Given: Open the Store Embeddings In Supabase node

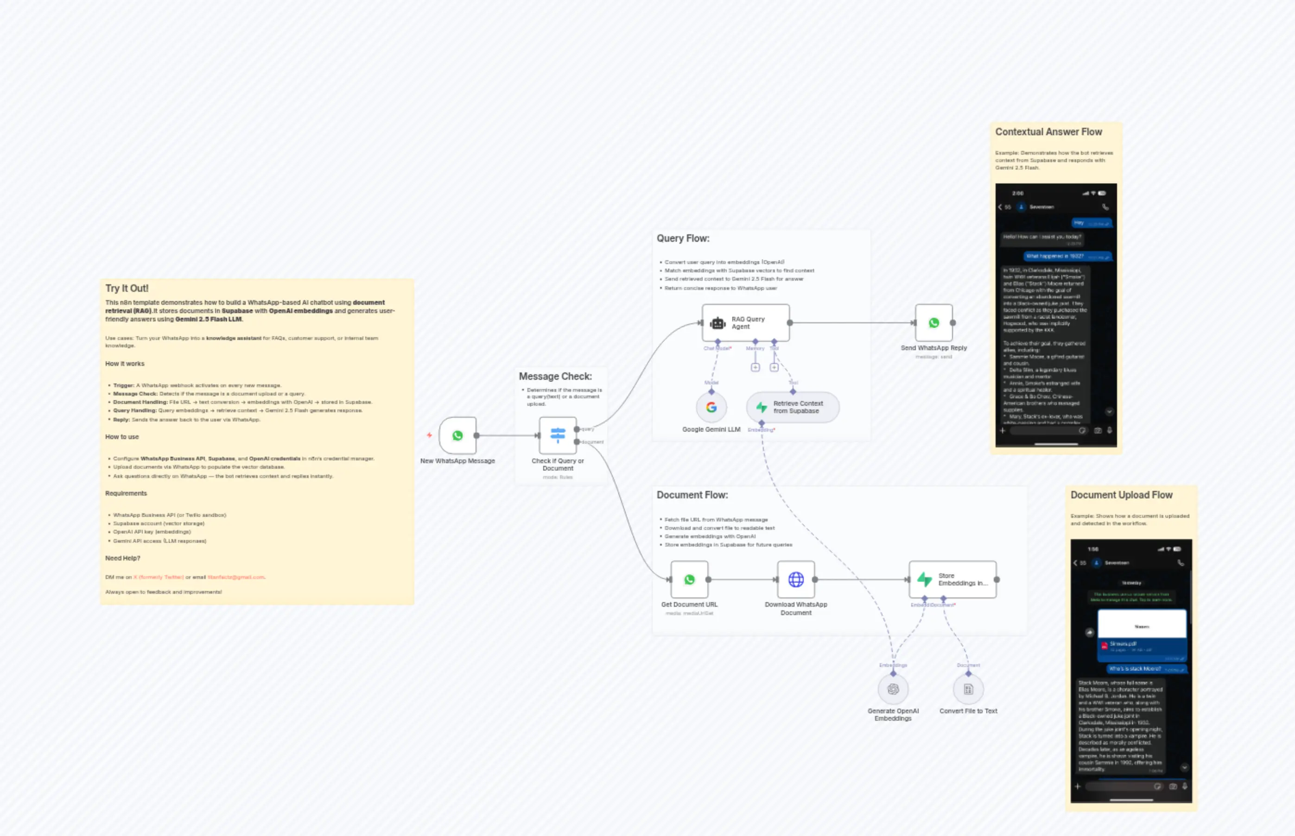Looking at the screenshot, I should [952, 578].
